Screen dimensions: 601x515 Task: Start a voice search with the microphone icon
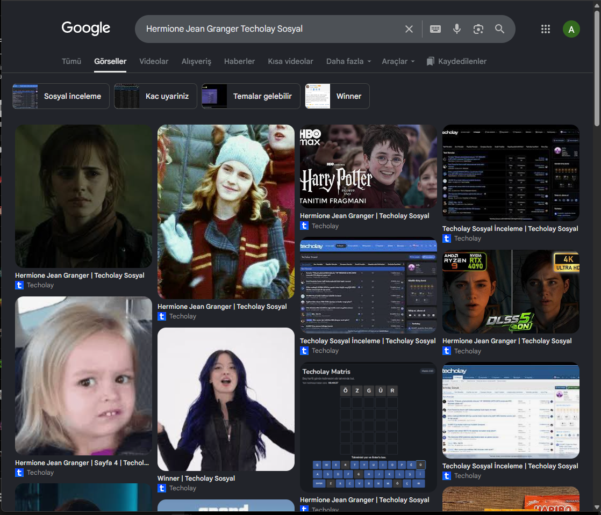[456, 29]
